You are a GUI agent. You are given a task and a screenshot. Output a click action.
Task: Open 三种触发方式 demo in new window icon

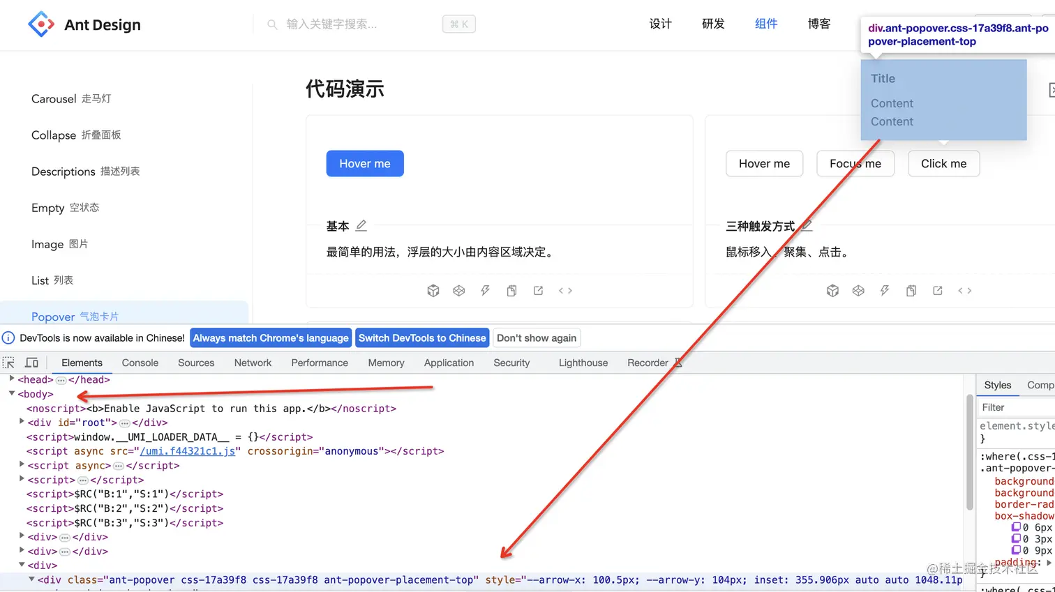pyautogui.click(x=938, y=291)
